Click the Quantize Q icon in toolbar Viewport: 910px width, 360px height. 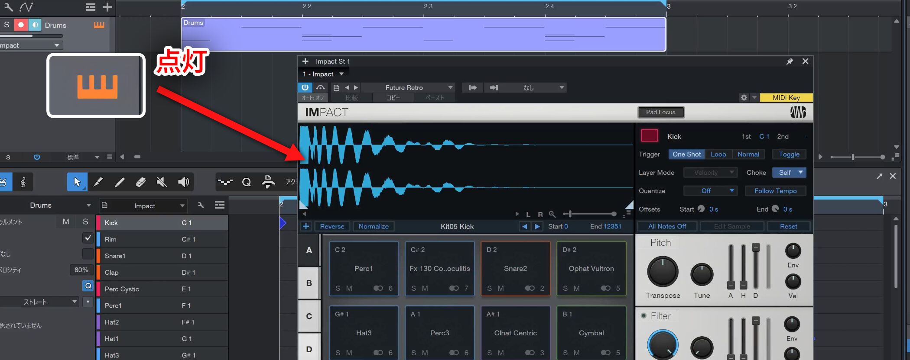pyautogui.click(x=247, y=182)
